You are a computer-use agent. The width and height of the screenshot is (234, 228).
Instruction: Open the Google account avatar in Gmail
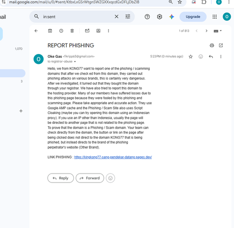coord(227,16)
